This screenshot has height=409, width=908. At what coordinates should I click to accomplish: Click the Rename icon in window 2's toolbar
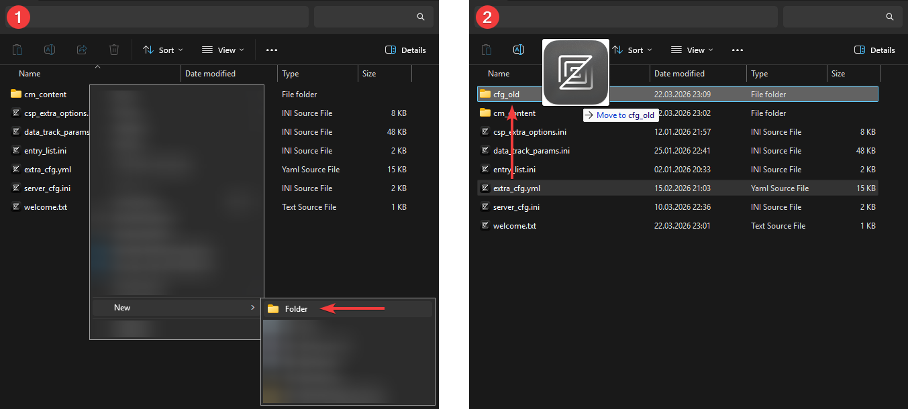tap(518, 50)
